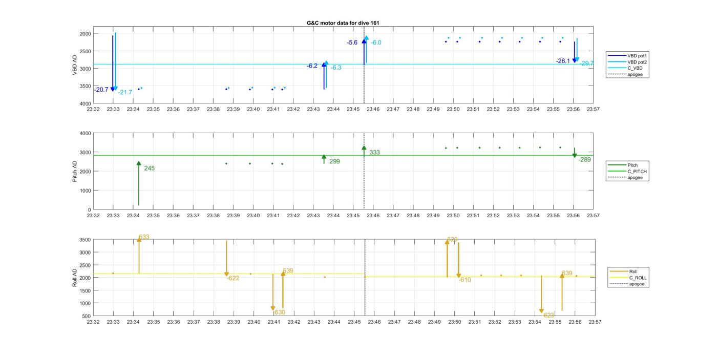
Task: Click the roll arrow labeled 633
Action: click(139, 255)
